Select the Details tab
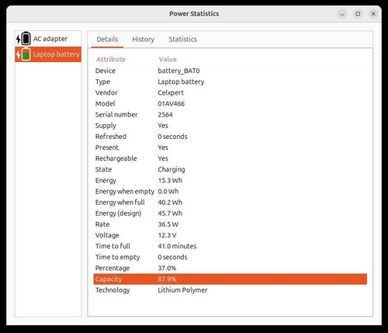 coord(107,40)
